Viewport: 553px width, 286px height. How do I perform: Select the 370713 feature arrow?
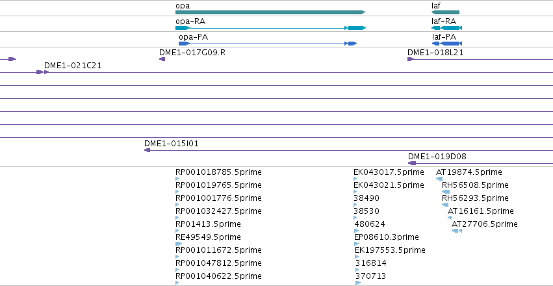pyautogui.click(x=358, y=283)
